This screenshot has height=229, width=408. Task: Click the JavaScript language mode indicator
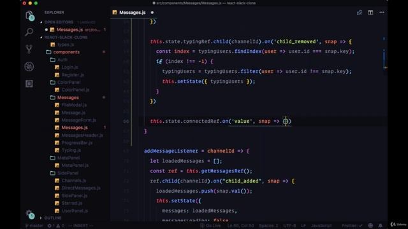click(x=321, y=226)
